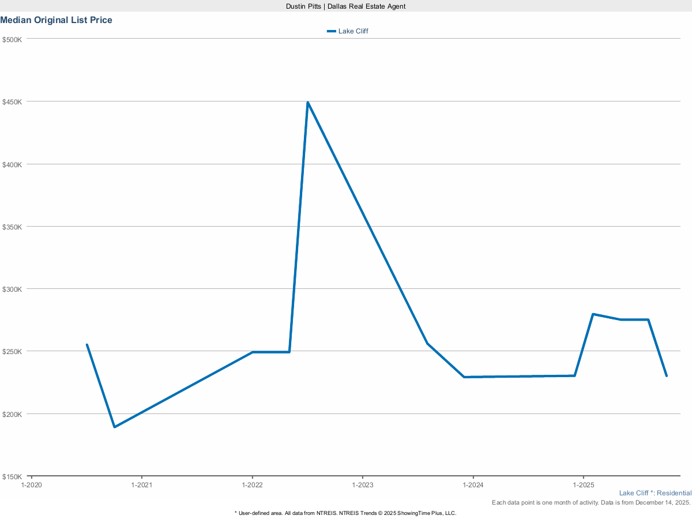Click the lowest data point near $190K
Image resolution: width=692 pixels, height=519 pixels.
coord(115,427)
